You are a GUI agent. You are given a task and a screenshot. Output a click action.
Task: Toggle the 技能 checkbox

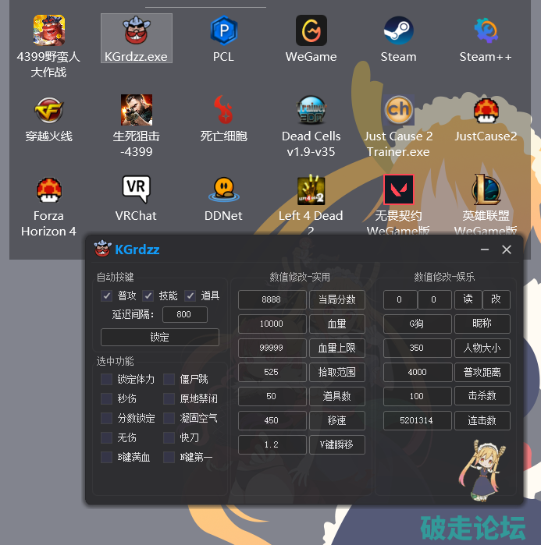pos(148,296)
